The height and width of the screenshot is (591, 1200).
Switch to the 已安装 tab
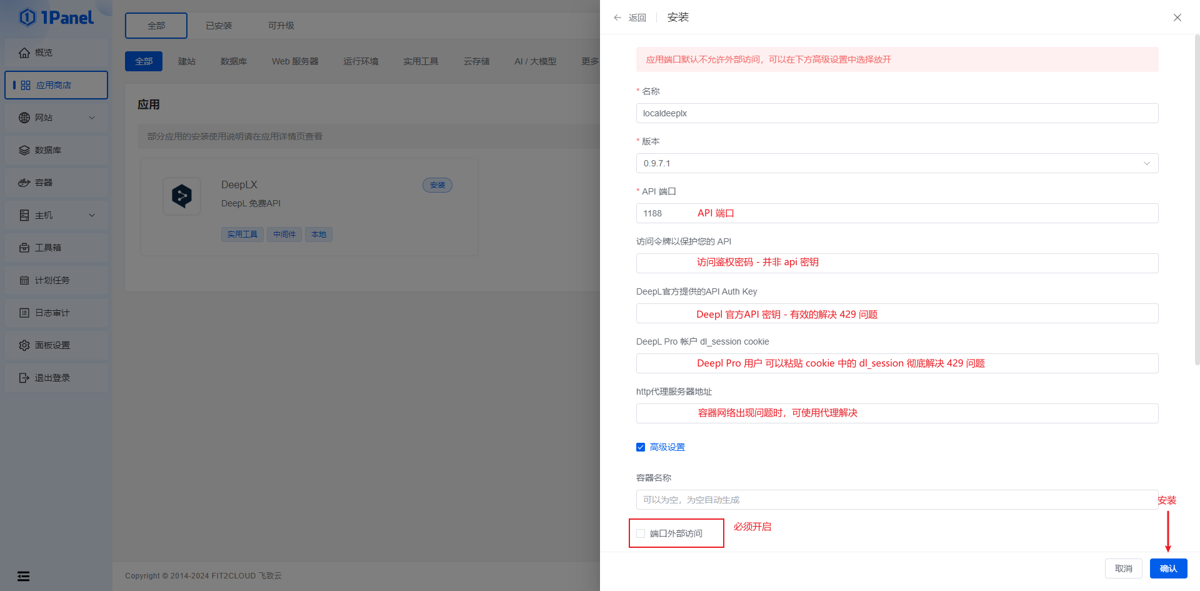pyautogui.click(x=219, y=26)
